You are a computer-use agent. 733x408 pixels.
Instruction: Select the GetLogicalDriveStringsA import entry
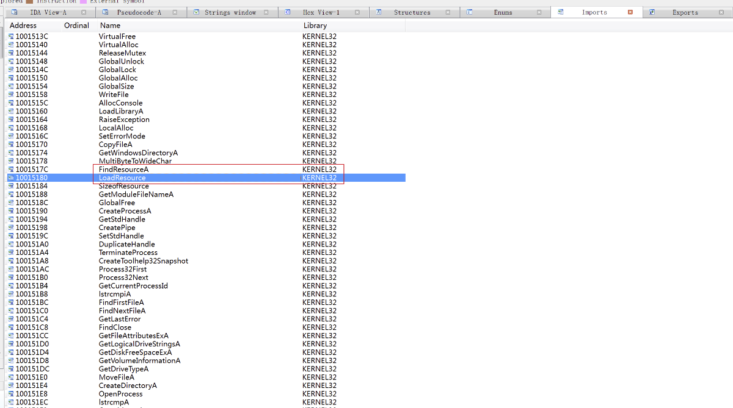tap(139, 344)
